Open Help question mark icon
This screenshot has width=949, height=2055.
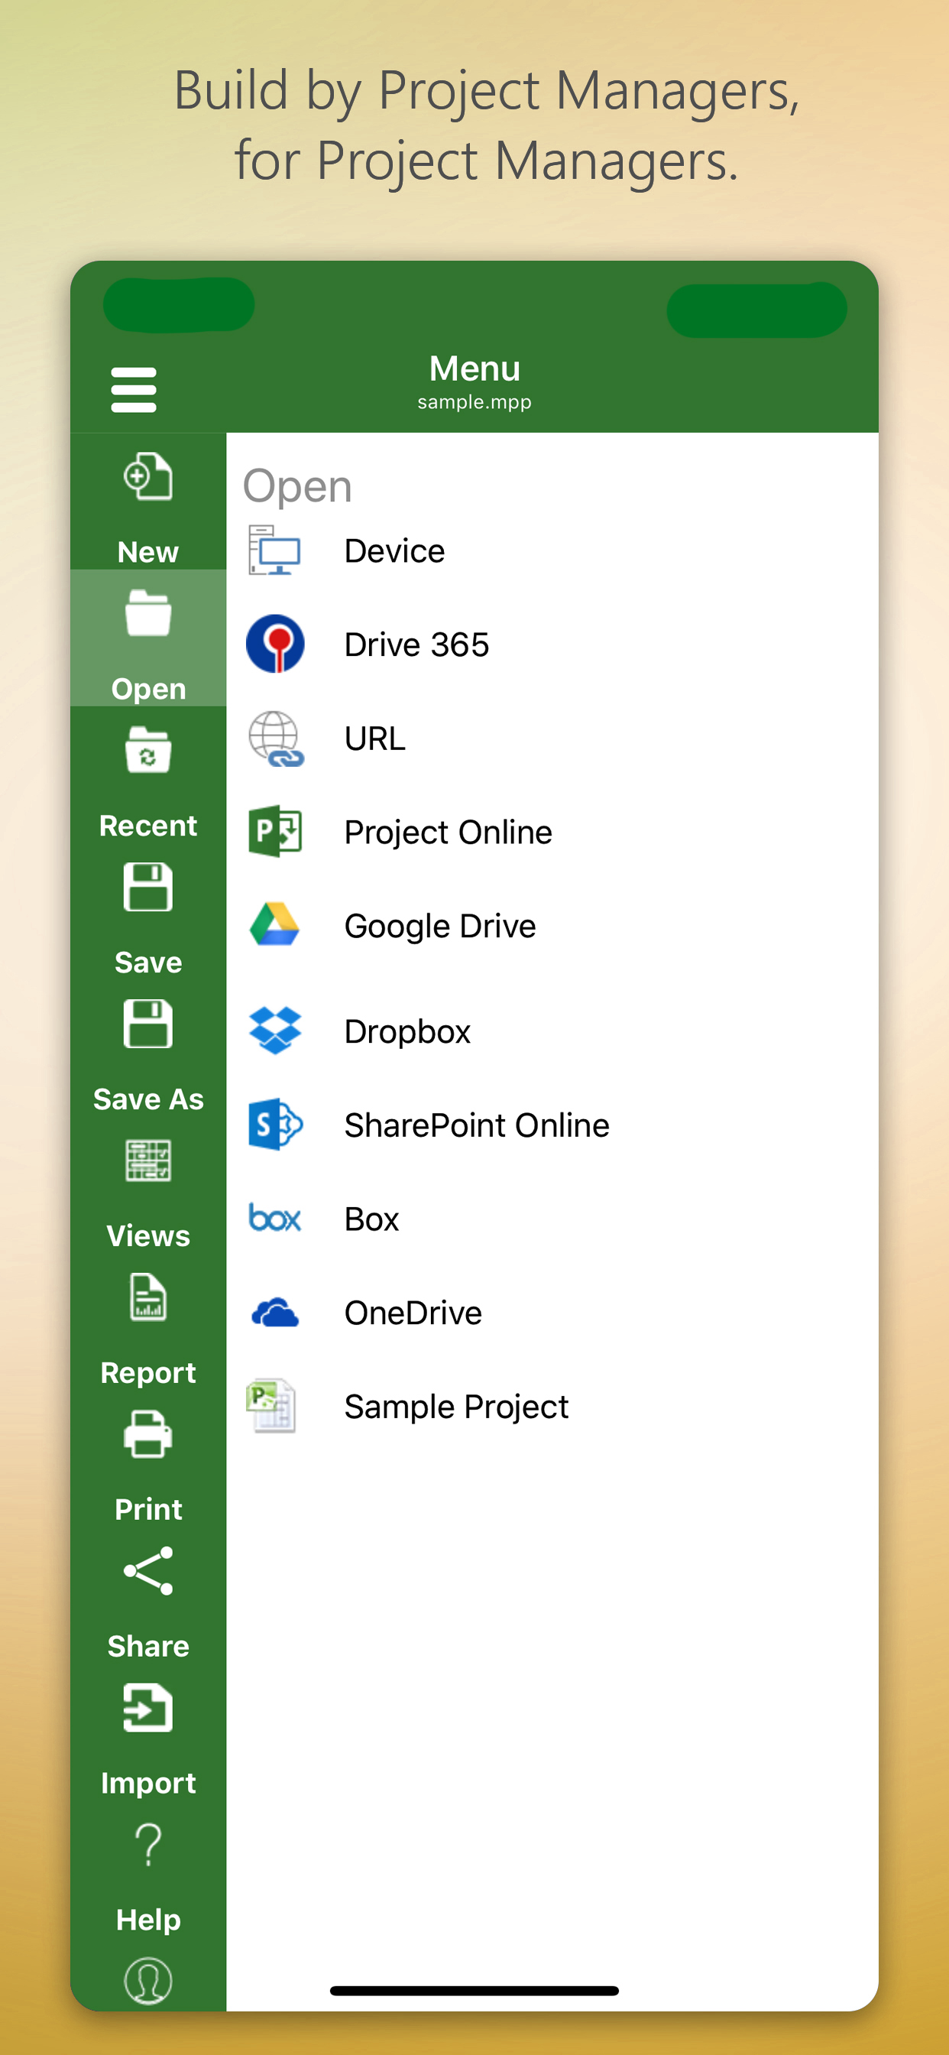point(148,1845)
